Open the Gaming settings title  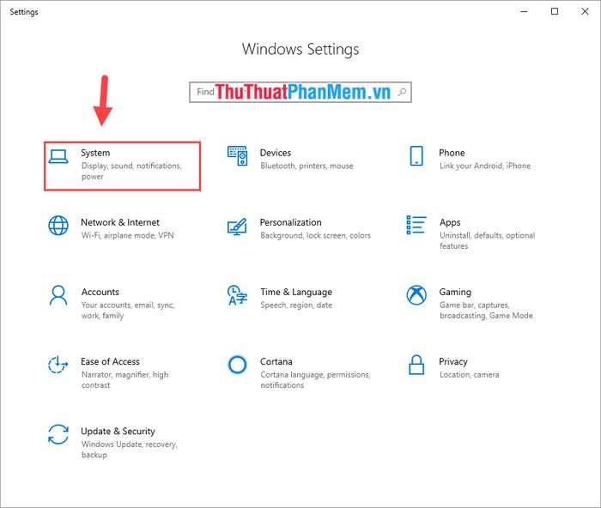point(455,293)
